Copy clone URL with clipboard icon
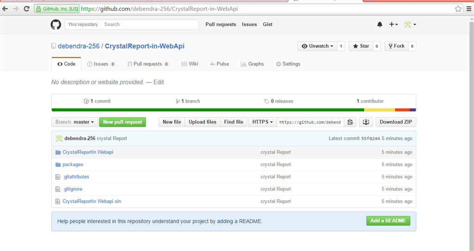Screen dimensions: 474x251 pyautogui.click(x=350, y=122)
